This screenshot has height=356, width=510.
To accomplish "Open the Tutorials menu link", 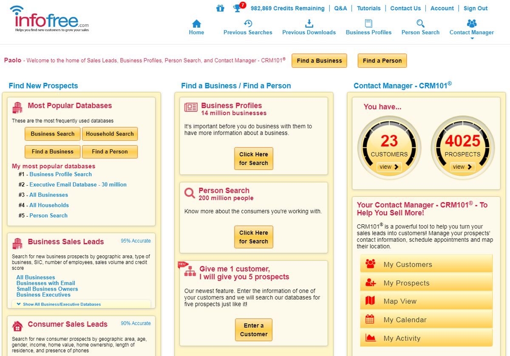I will pos(369,8).
